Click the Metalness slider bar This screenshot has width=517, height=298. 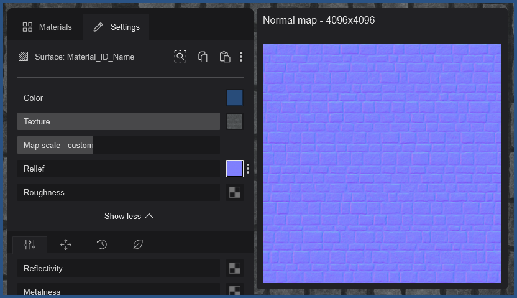[x=119, y=289]
